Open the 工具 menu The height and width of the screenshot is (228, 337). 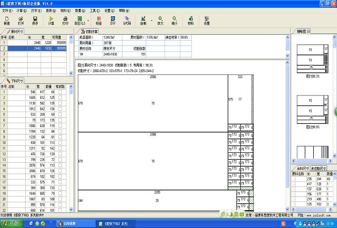(x=95, y=10)
